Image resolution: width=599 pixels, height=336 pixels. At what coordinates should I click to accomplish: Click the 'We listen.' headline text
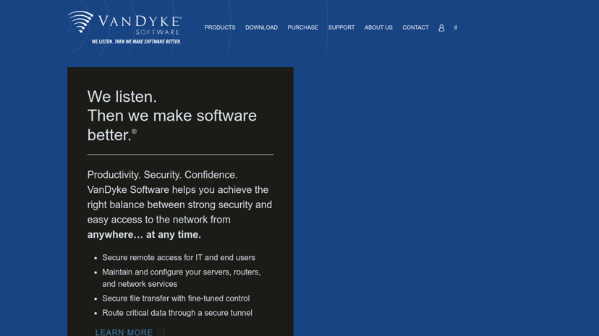click(122, 97)
